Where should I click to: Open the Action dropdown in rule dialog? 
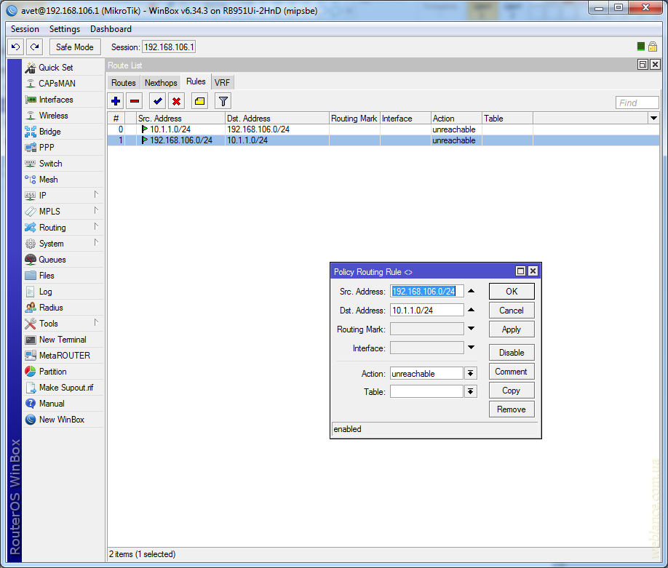coord(471,373)
